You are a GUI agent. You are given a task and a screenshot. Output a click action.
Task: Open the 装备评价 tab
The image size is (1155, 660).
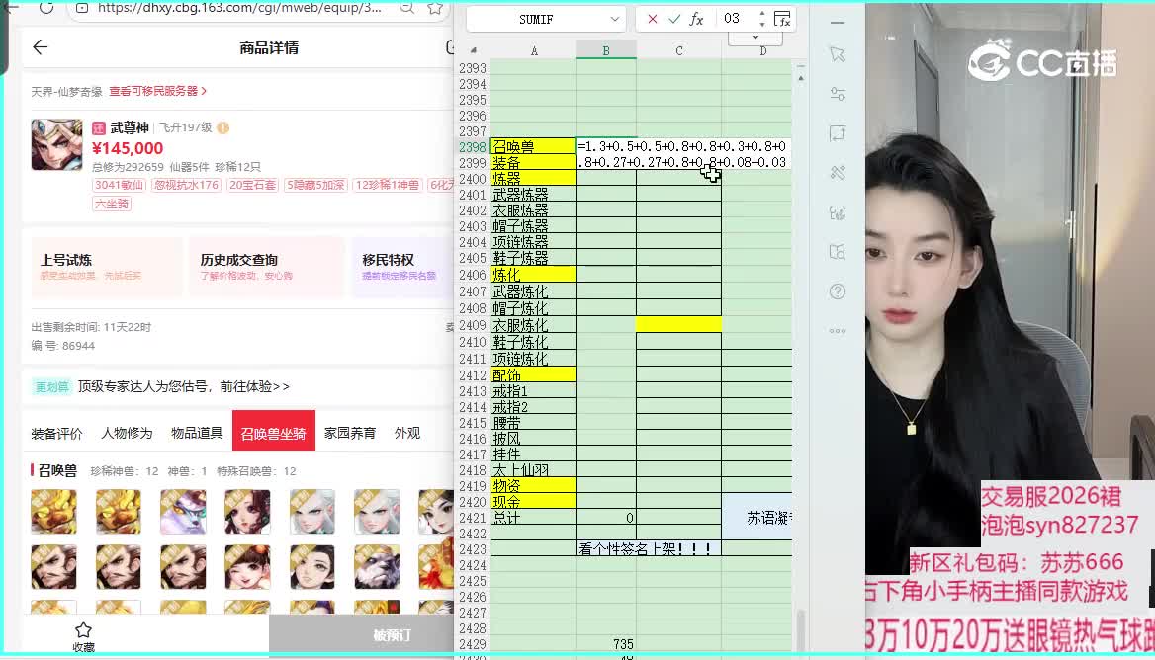point(56,433)
